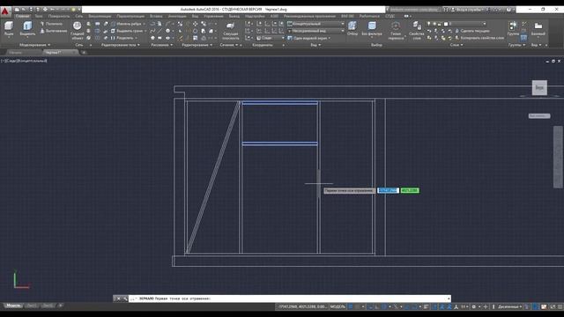Open Без фильтра selection filter
564x317 pixels.
pos(372,28)
